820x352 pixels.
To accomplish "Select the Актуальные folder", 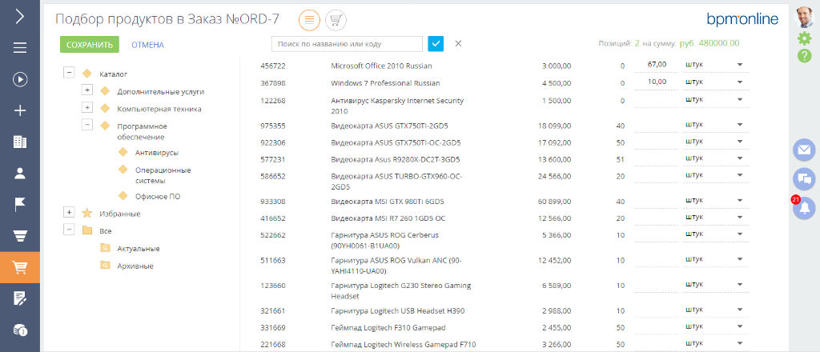I will click(x=138, y=249).
